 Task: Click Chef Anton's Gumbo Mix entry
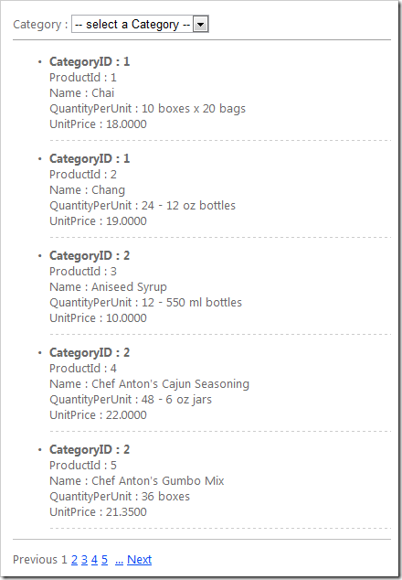(137, 481)
